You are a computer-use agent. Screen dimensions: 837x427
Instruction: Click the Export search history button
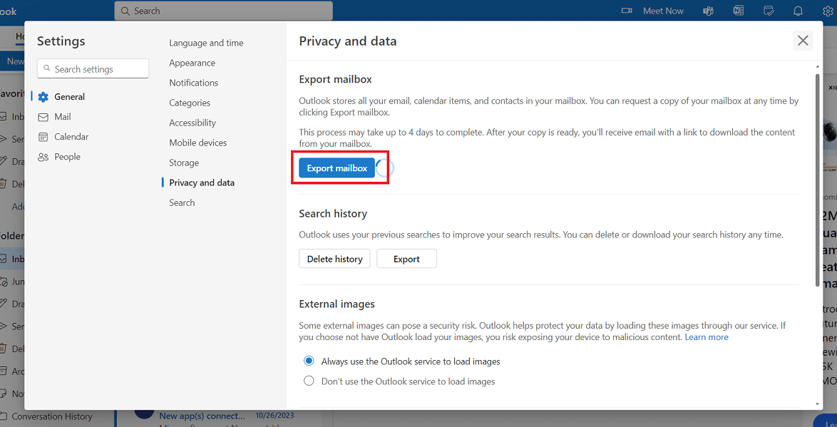coord(407,259)
